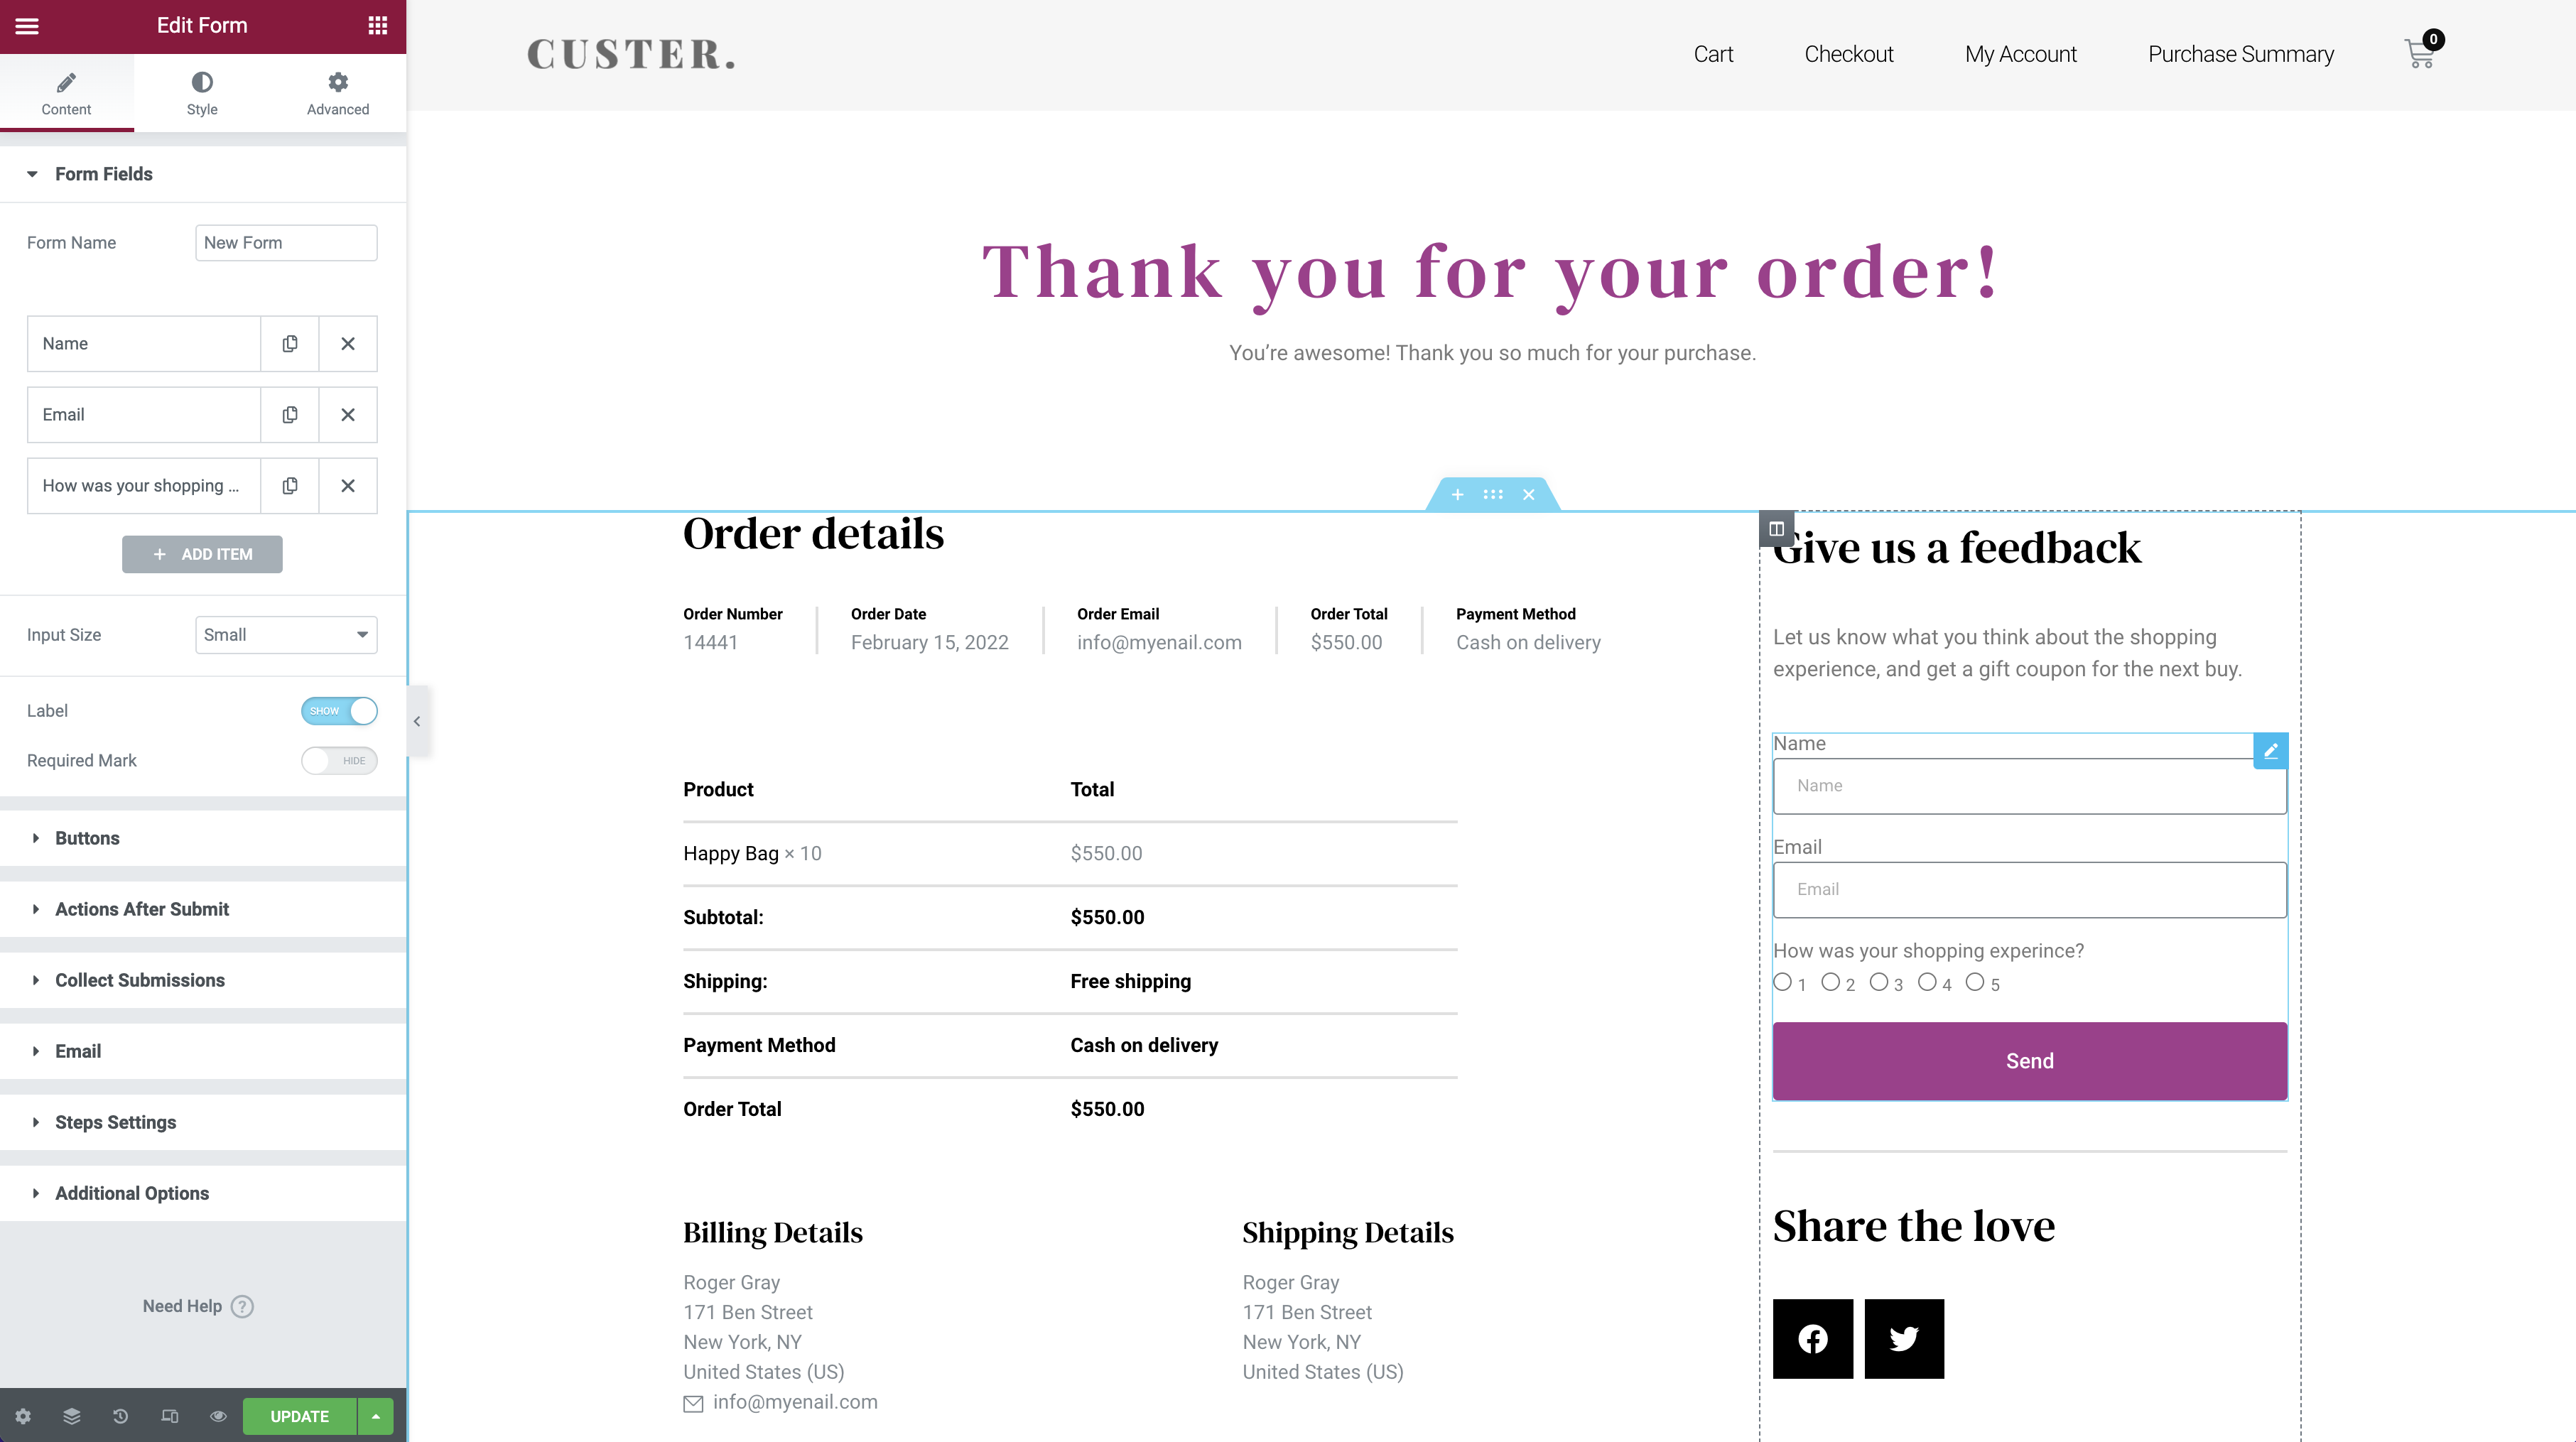This screenshot has width=2576, height=1442.
Task: Toggle the Label visibility switch to Hide
Action: [x=340, y=710]
